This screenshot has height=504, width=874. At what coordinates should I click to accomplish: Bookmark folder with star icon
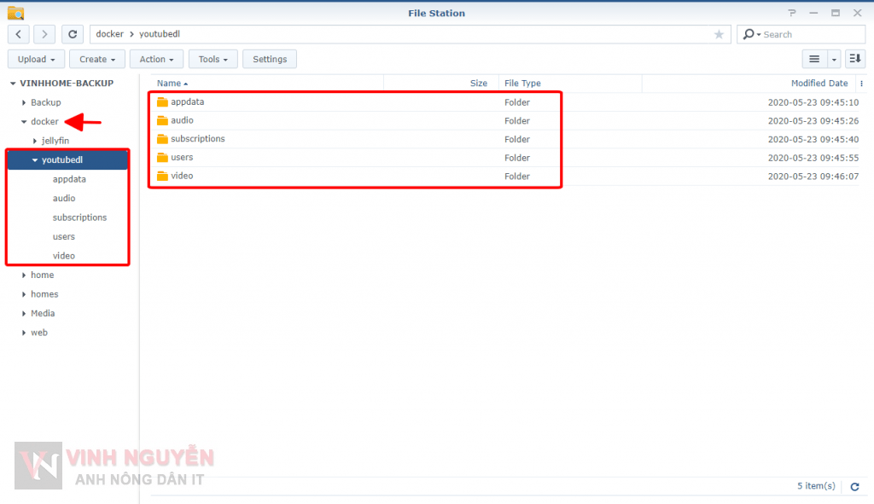click(x=719, y=34)
